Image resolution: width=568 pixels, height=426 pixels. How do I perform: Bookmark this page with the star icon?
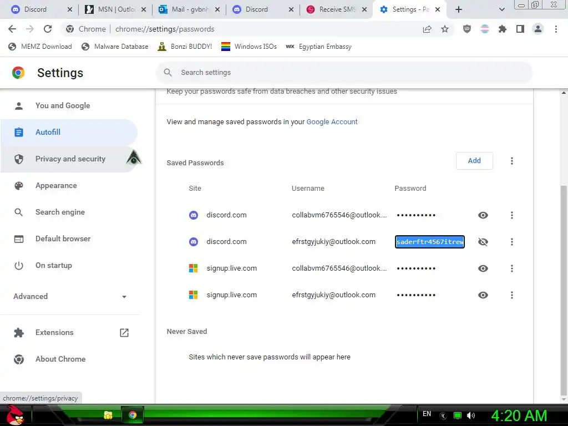(445, 29)
